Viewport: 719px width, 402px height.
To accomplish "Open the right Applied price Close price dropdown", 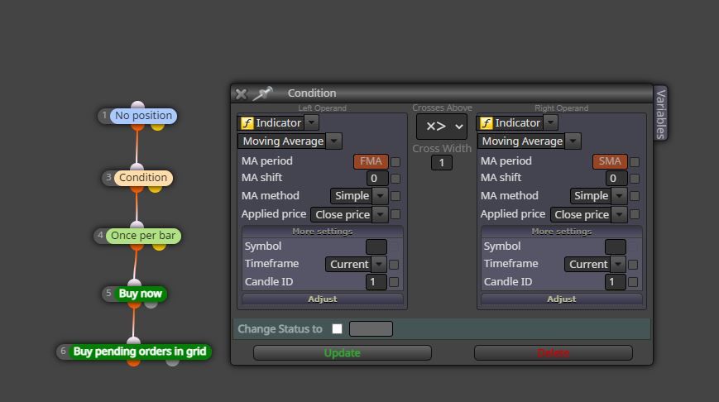I will 589,214.
